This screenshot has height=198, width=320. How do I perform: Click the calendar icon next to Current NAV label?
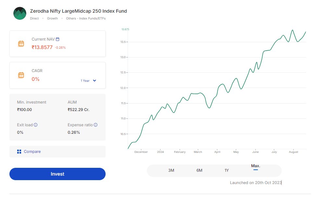tap(58, 39)
